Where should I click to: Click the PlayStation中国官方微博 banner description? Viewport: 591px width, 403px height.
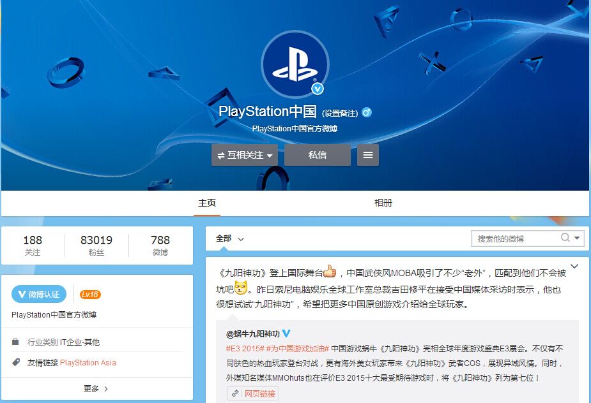(x=295, y=129)
